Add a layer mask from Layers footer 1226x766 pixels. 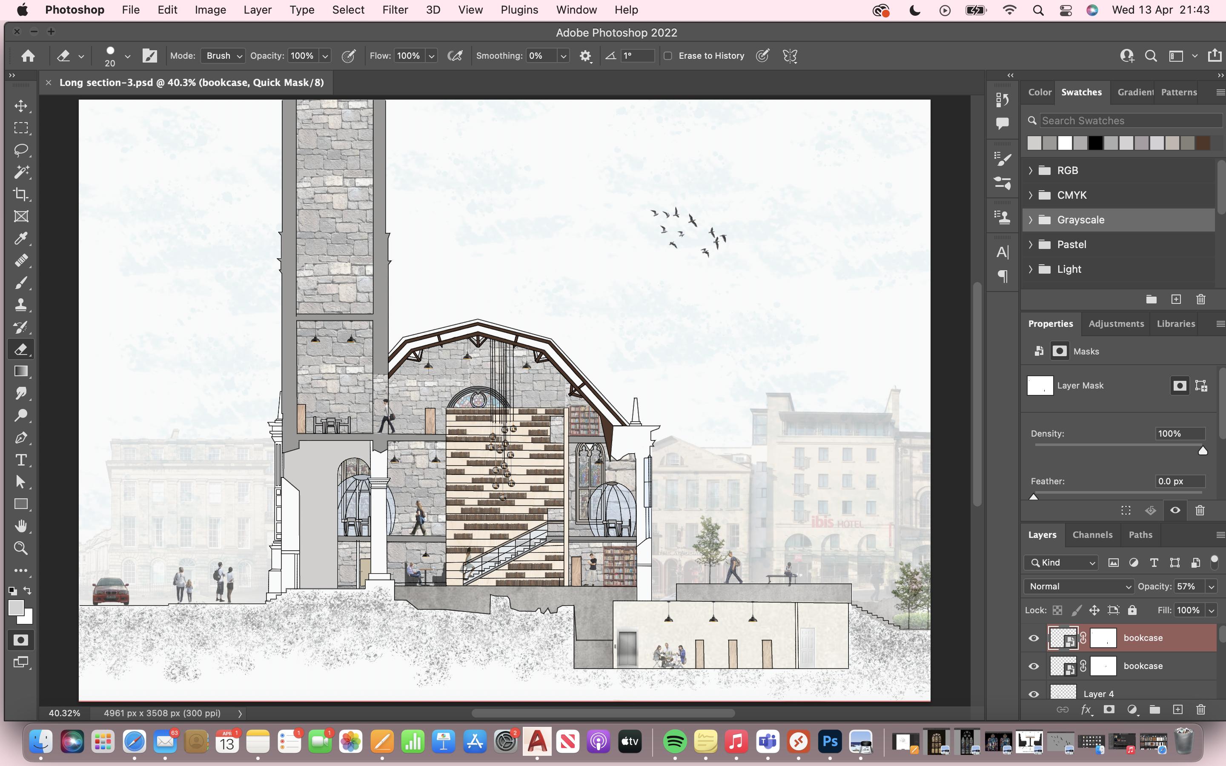click(1109, 710)
